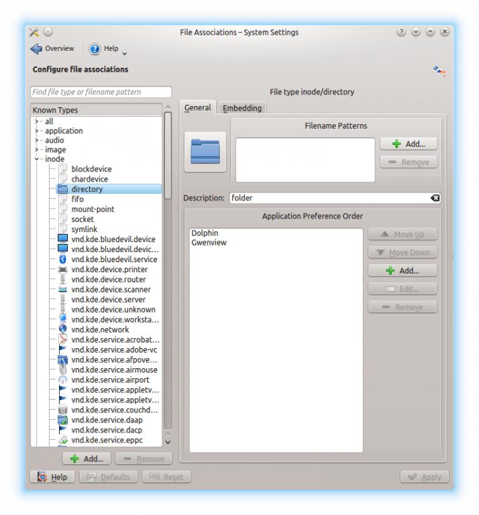The width and height of the screenshot is (479, 515).
Task: Click the Known Types column header
Action: pos(96,110)
